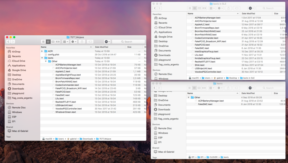The height and width of the screenshot is (163, 288).
Task: Go forward in 7577_Mojave window
Action: tap(13, 42)
